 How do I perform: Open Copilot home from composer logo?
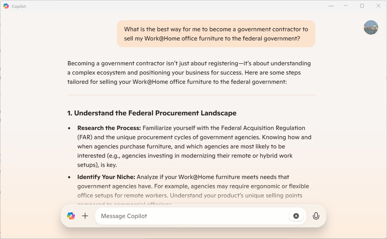coord(71,216)
